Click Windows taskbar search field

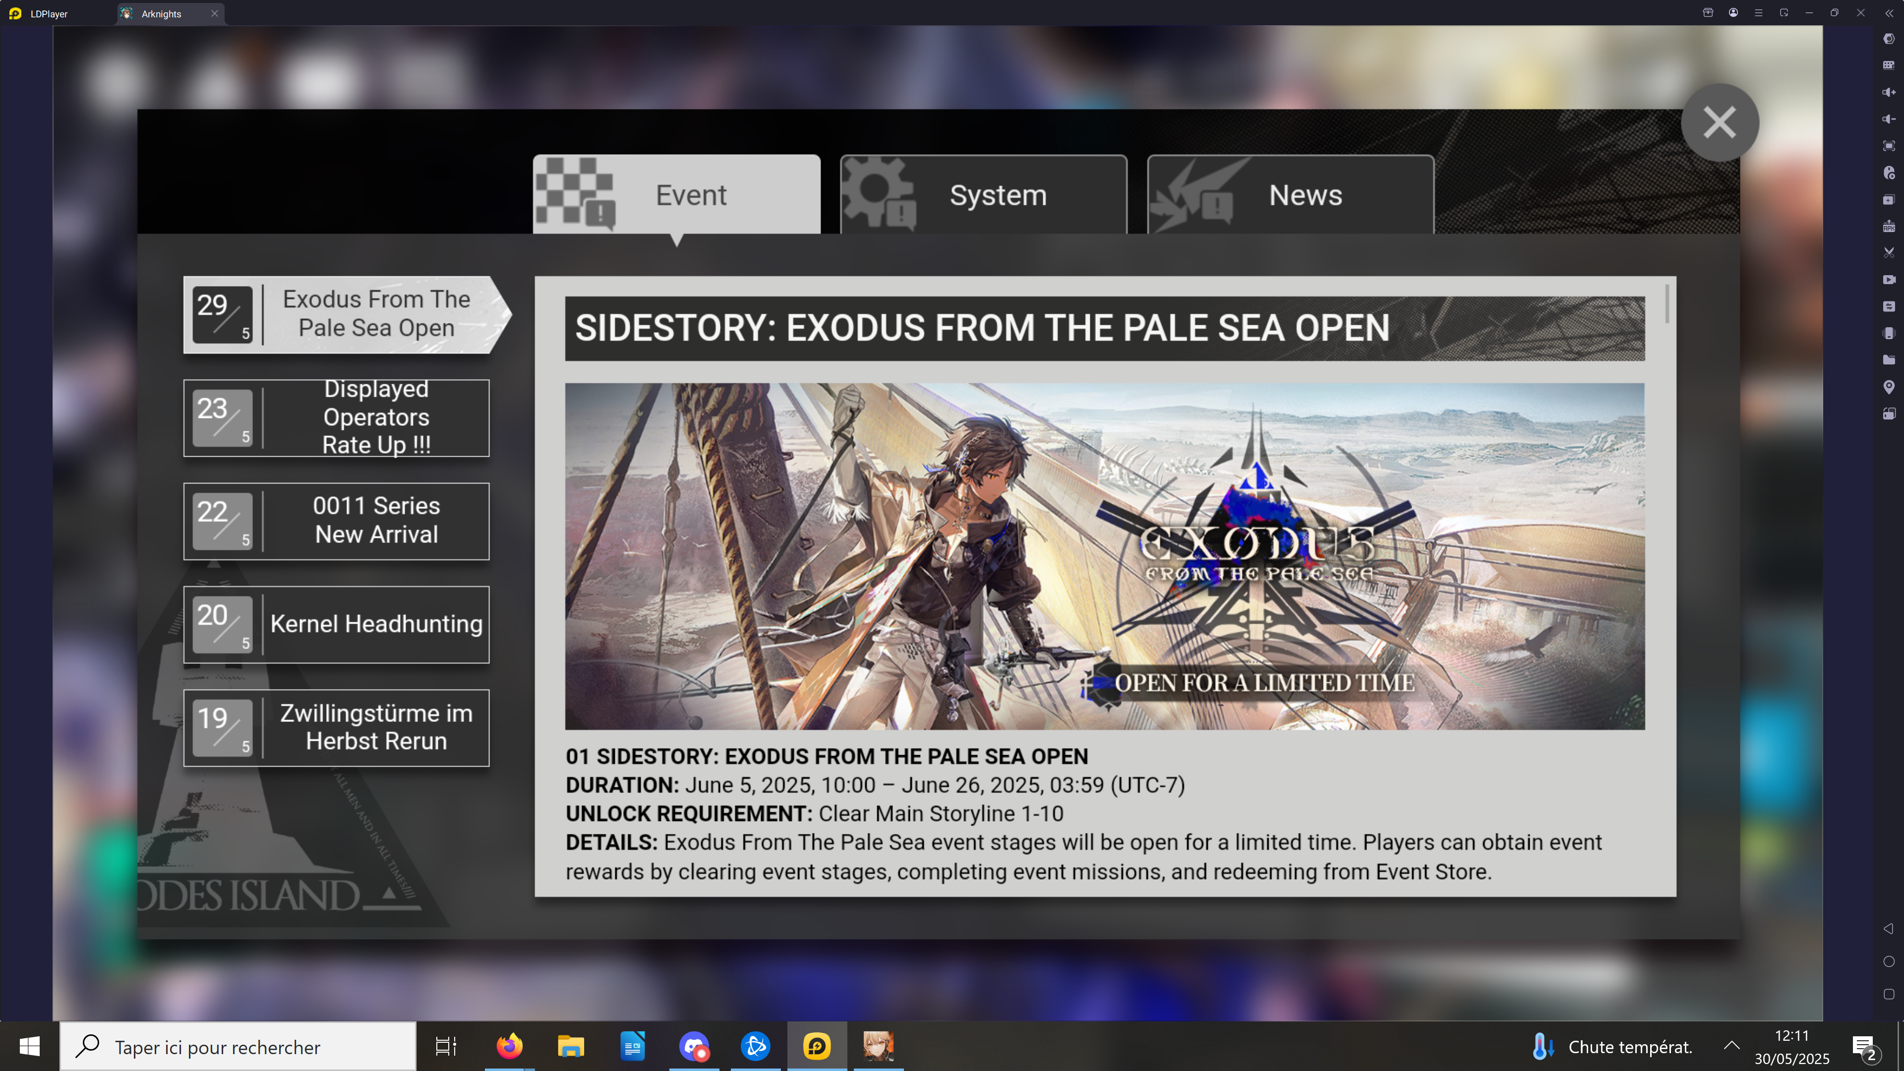point(238,1047)
